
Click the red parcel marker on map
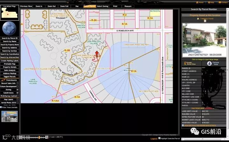97,53
